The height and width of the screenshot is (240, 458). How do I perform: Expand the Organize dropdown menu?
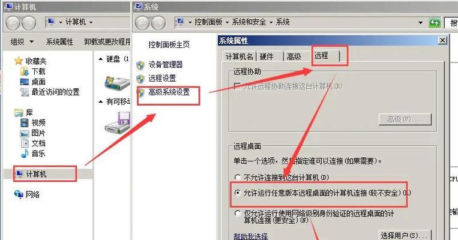22,42
